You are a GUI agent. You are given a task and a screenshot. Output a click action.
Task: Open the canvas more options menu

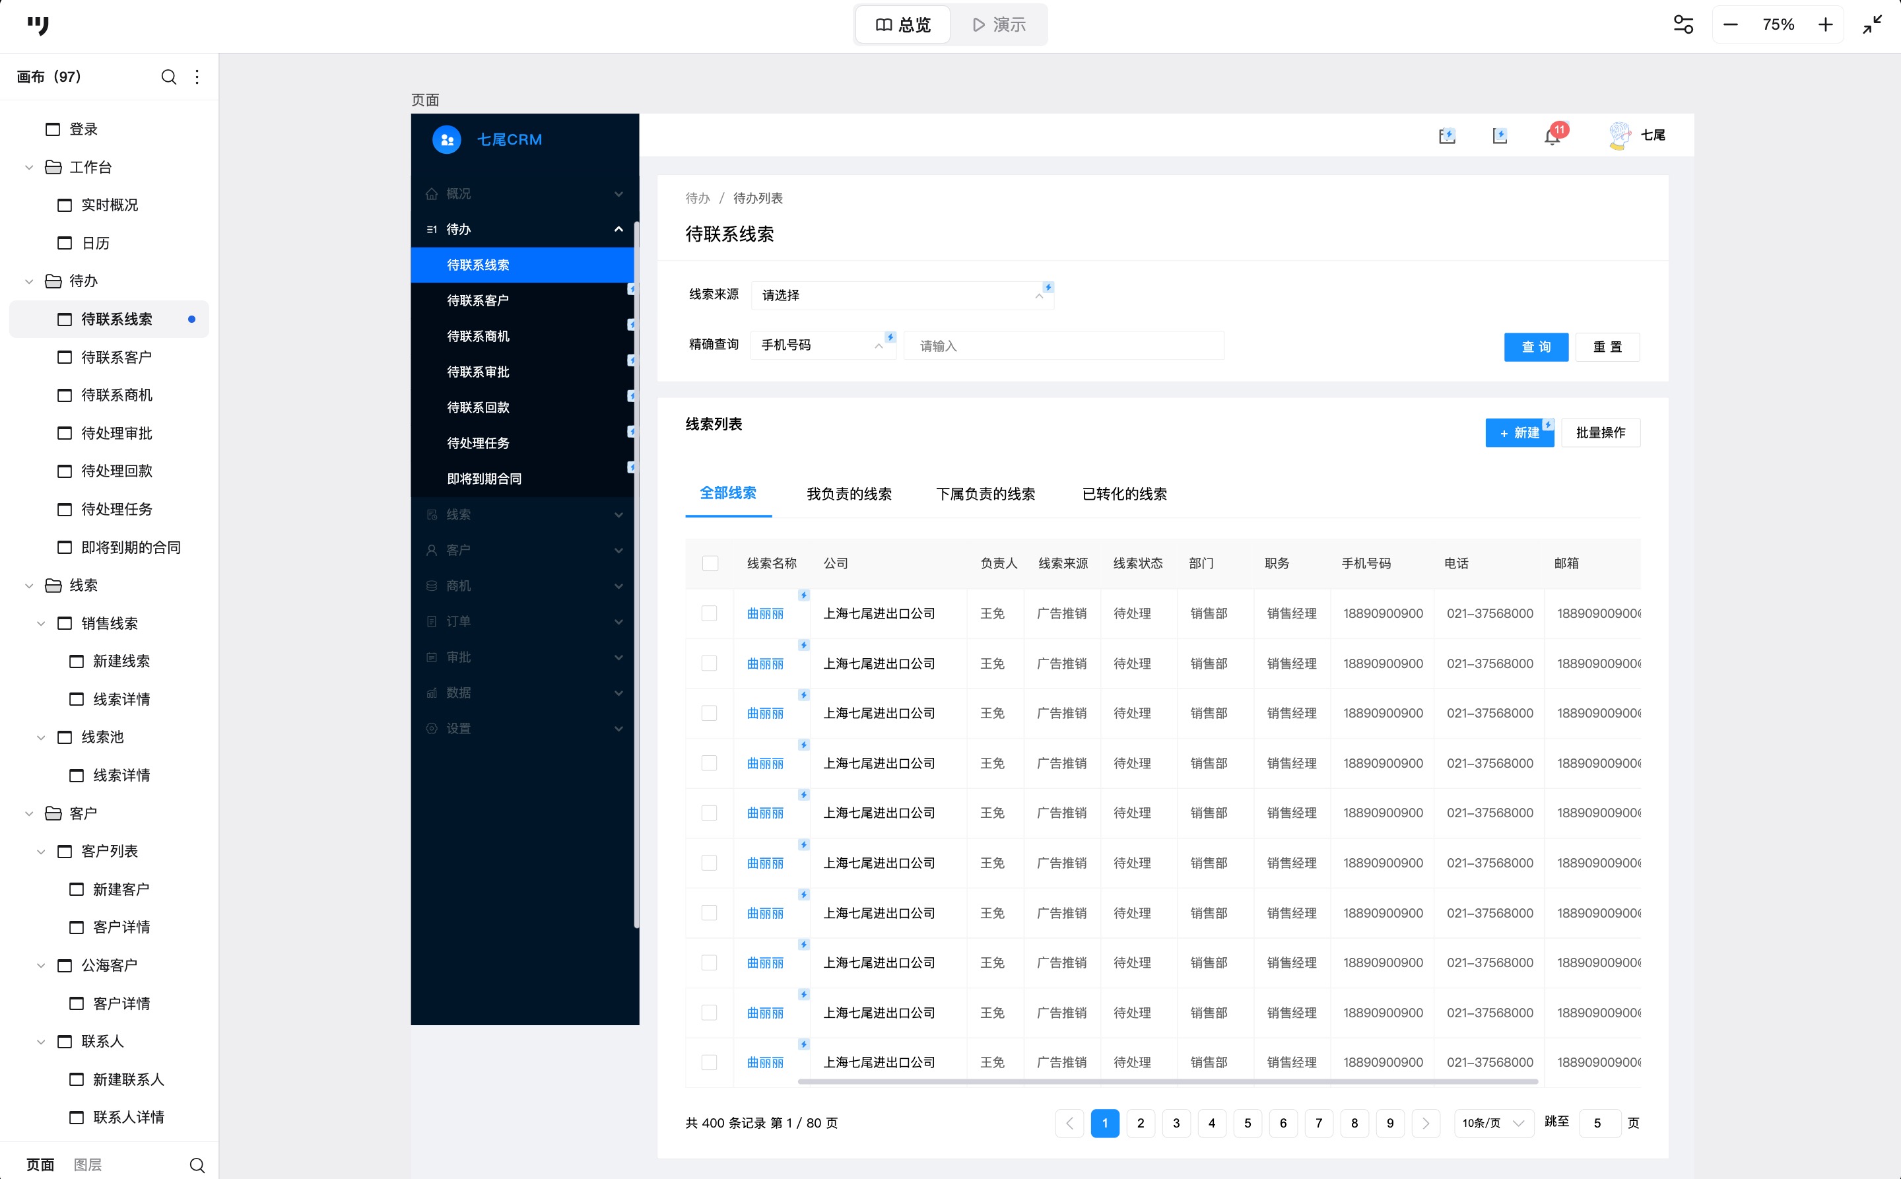pyautogui.click(x=197, y=77)
